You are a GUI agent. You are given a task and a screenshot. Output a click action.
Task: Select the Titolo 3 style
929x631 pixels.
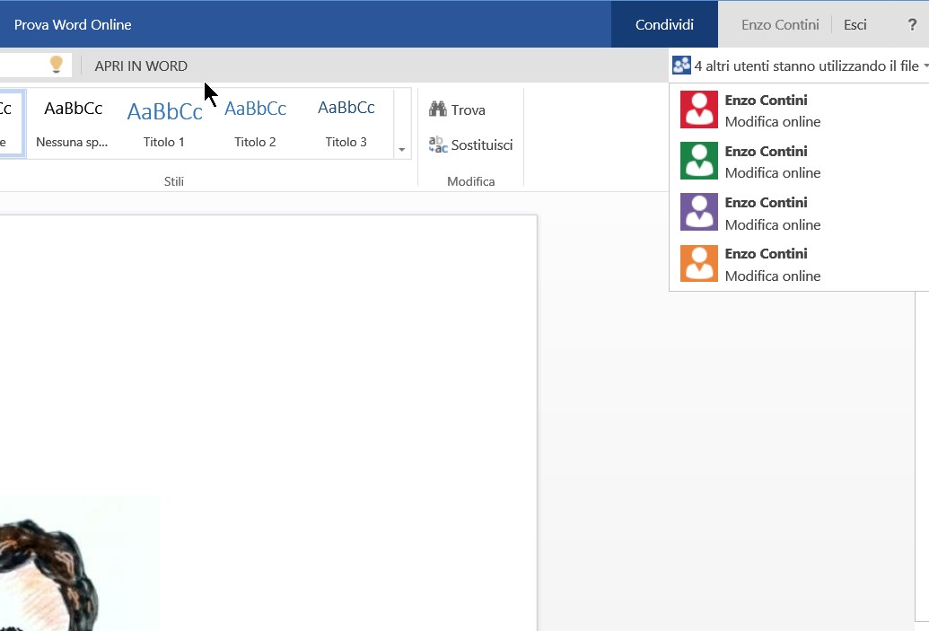click(x=346, y=123)
